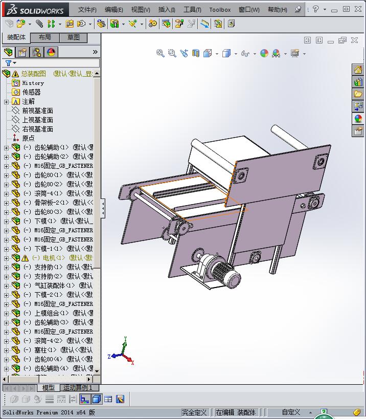
Task: Toggle the feature tree panel collapse handle
Action: [x=103, y=208]
